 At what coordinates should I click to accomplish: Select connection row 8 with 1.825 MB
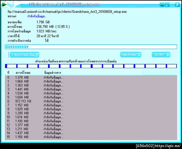91,109
